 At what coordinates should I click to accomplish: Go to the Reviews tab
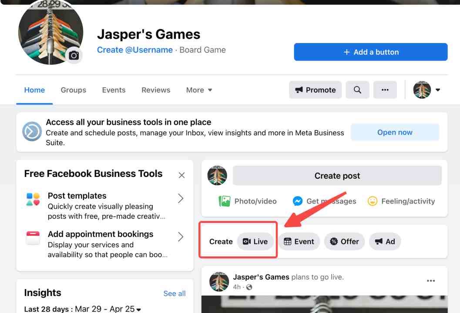[x=156, y=90]
